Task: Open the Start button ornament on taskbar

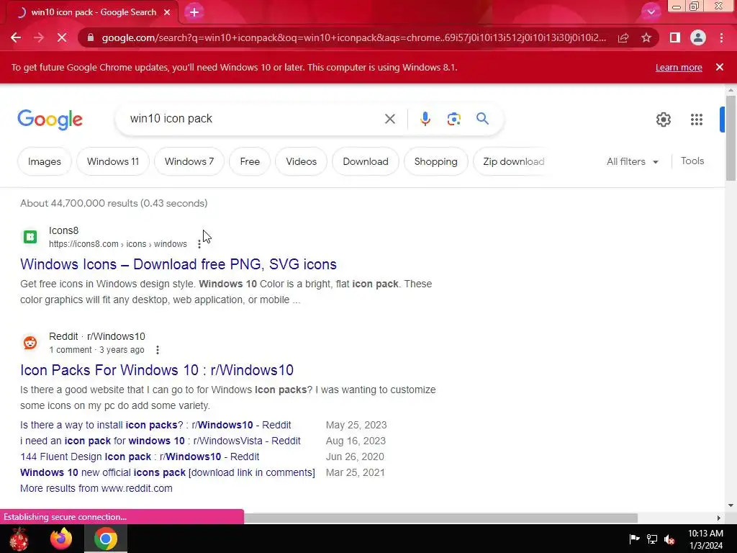Action: (19, 539)
